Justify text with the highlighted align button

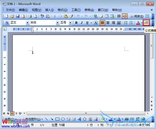[102, 23]
